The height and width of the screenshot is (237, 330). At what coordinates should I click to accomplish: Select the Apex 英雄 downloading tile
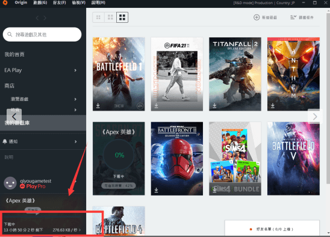pyautogui.click(x=119, y=159)
